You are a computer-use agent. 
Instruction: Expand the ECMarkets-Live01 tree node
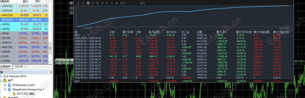pos(5,85)
